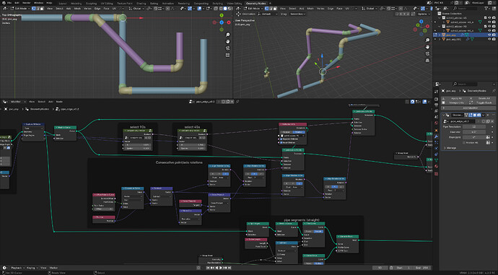Switch to the Shading workspace tab
Viewport: 498px width, 275px height.
tap(141, 3)
